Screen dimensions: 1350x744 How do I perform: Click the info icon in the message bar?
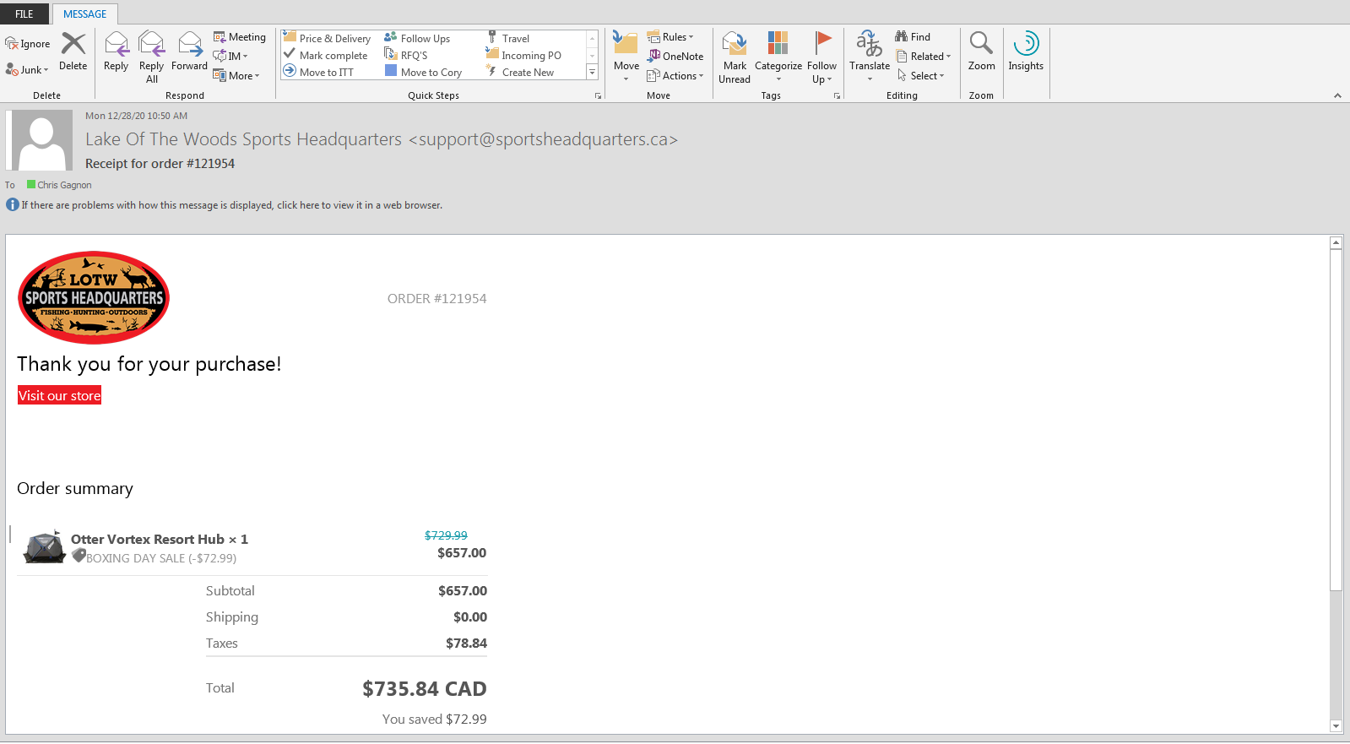(x=12, y=205)
